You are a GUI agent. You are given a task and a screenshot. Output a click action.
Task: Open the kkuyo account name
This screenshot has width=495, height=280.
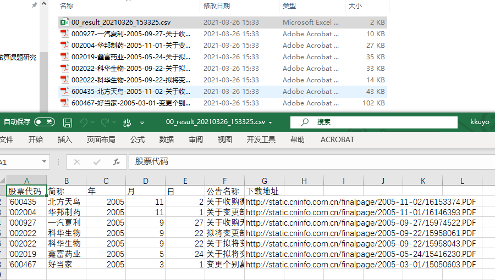click(480, 122)
